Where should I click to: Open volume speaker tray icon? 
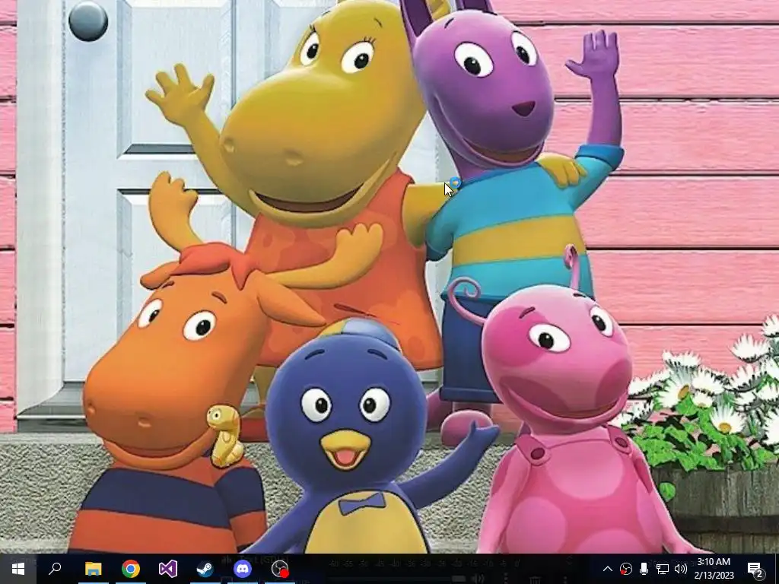681,569
